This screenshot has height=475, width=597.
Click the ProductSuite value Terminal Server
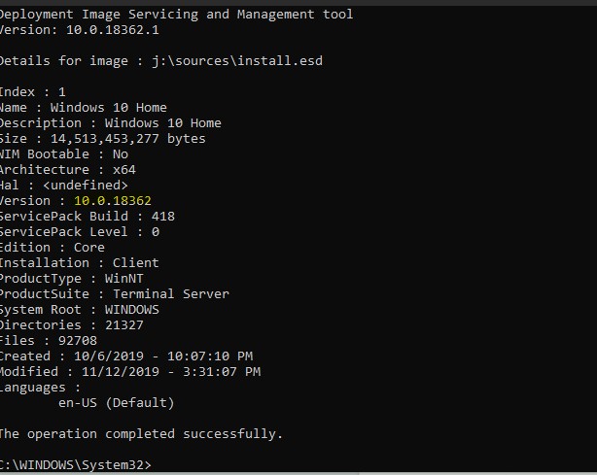[171, 294]
